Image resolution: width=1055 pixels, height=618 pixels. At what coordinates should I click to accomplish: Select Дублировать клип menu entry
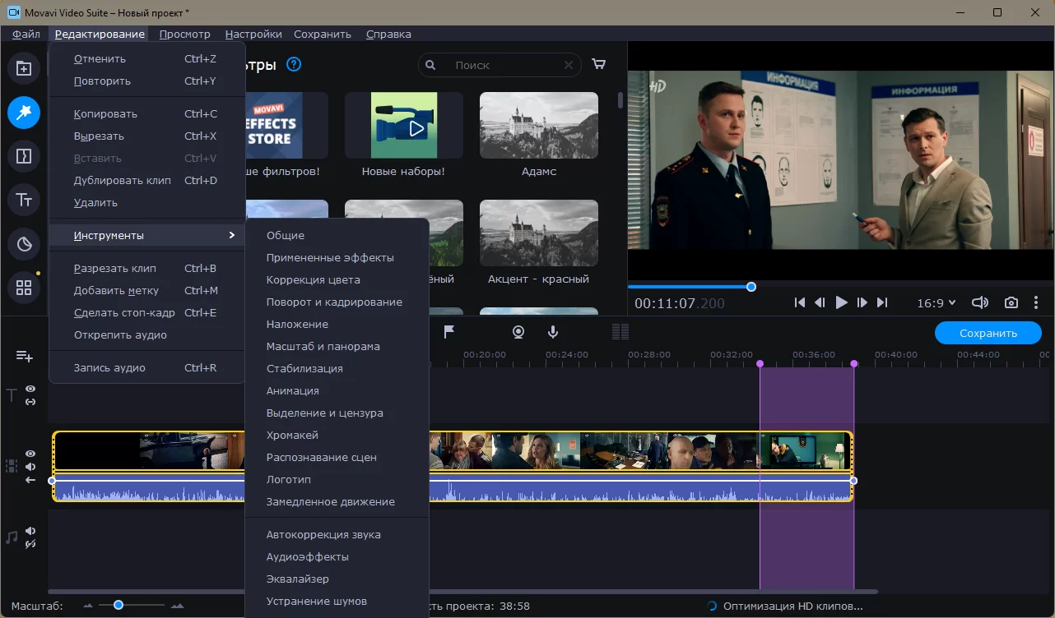(147, 180)
